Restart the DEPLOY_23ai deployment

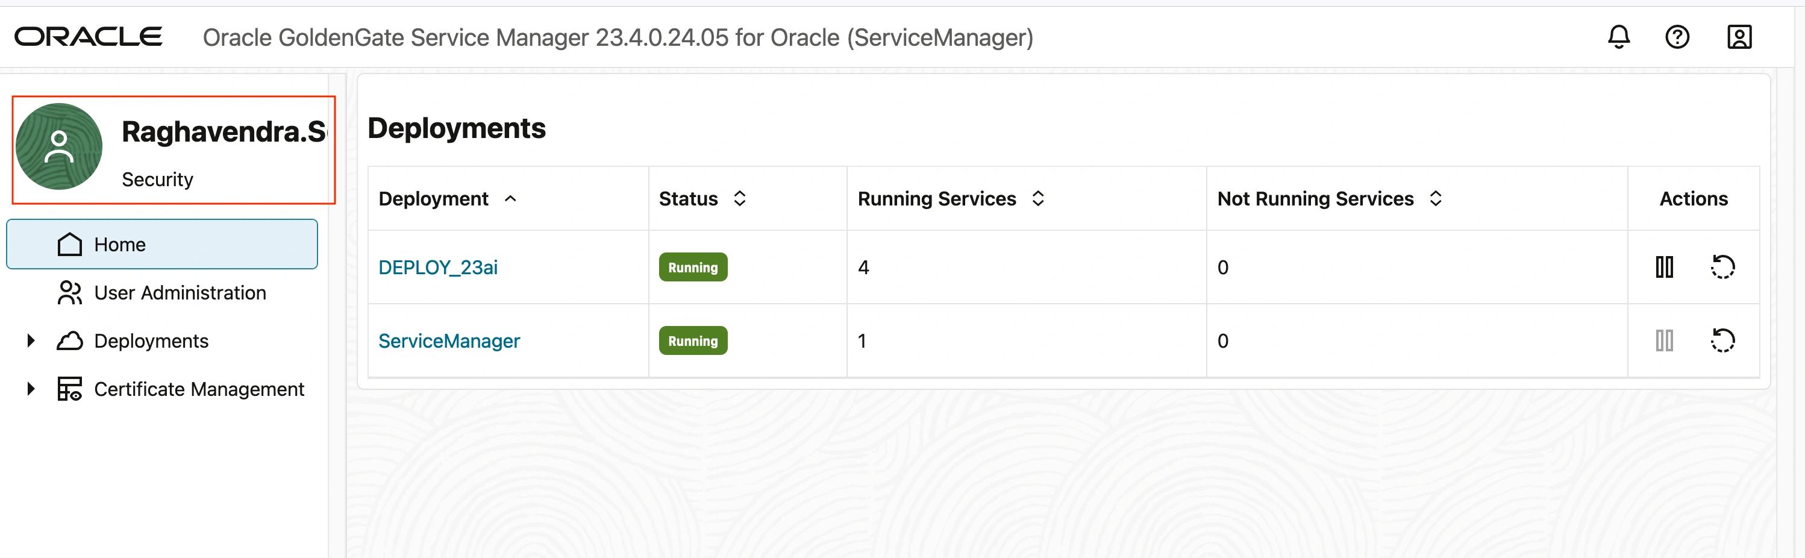(x=1722, y=267)
